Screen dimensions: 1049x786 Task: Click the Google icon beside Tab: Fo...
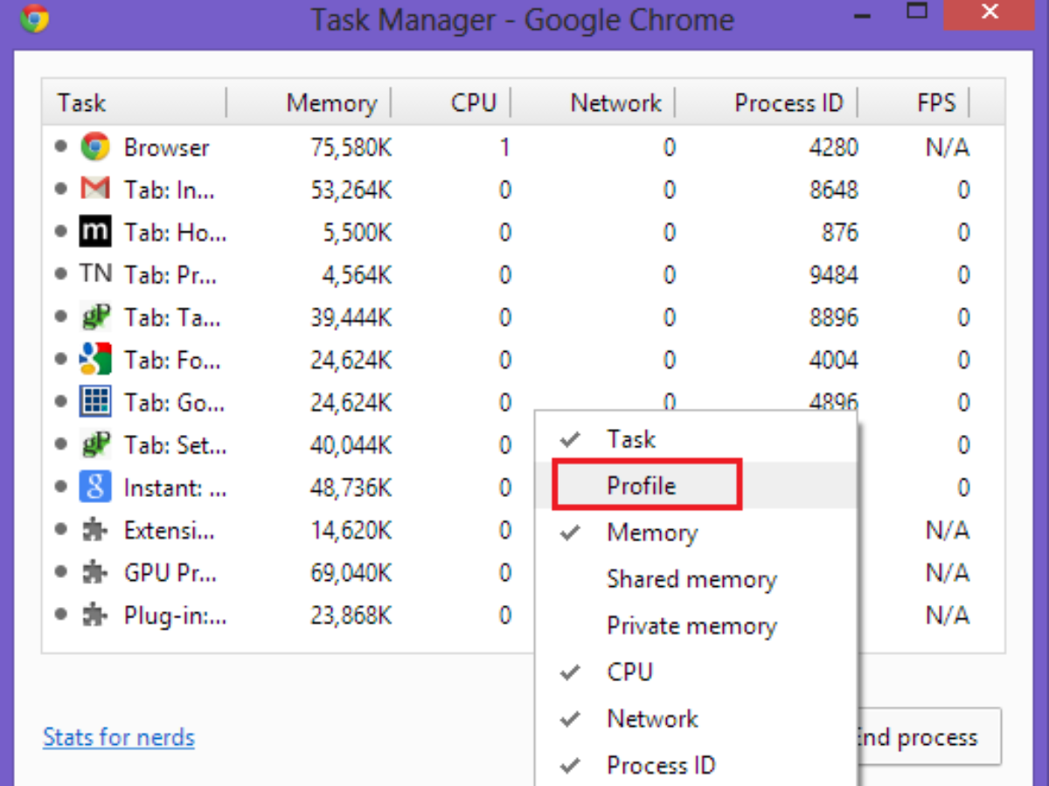click(94, 359)
